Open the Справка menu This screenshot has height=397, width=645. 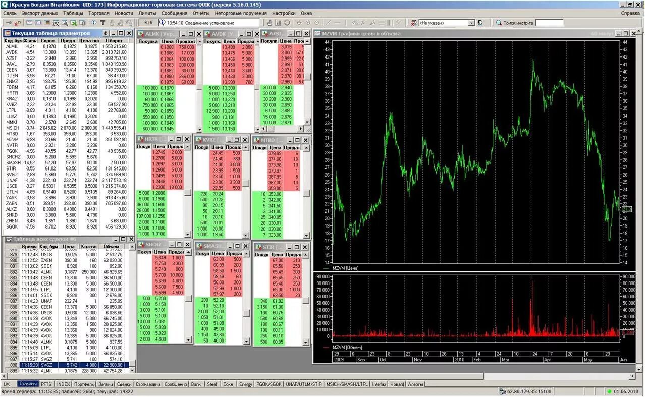coord(630,13)
